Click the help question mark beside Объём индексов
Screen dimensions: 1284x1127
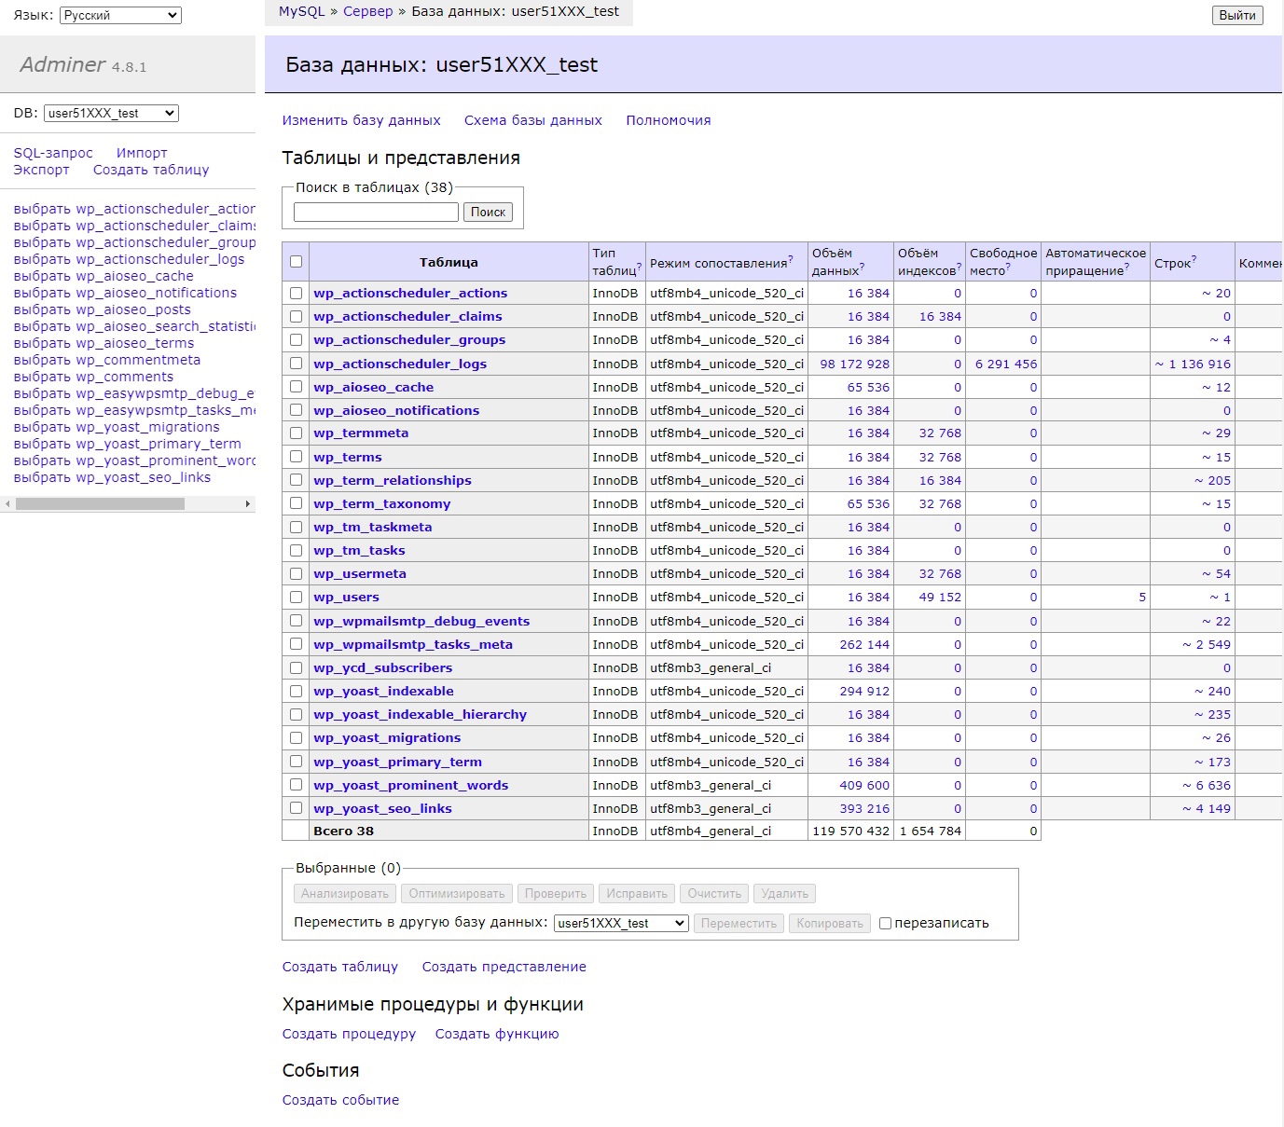[x=959, y=268]
